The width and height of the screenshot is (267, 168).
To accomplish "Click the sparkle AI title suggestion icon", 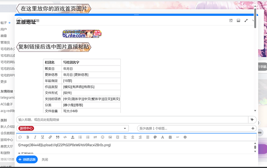I will tap(252, 120).
